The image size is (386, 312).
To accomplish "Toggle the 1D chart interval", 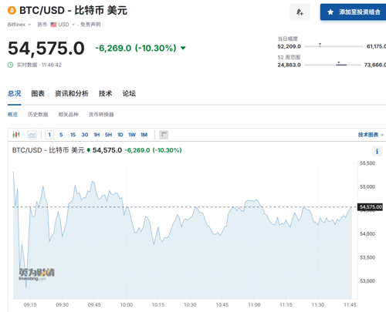I will point(120,135).
